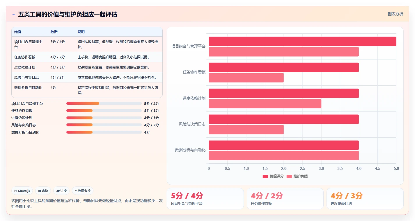Image resolution: width=415 pixels, height=221 pixels.
Task: Click the 项目组合与管理平台 y-axis label in chart
Action: pos(188,46)
